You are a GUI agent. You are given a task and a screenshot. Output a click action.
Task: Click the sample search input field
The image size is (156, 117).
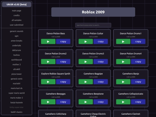click(x=93, y=25)
